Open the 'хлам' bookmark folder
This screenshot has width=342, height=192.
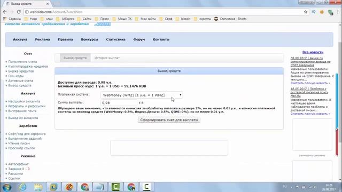[x=46, y=19]
